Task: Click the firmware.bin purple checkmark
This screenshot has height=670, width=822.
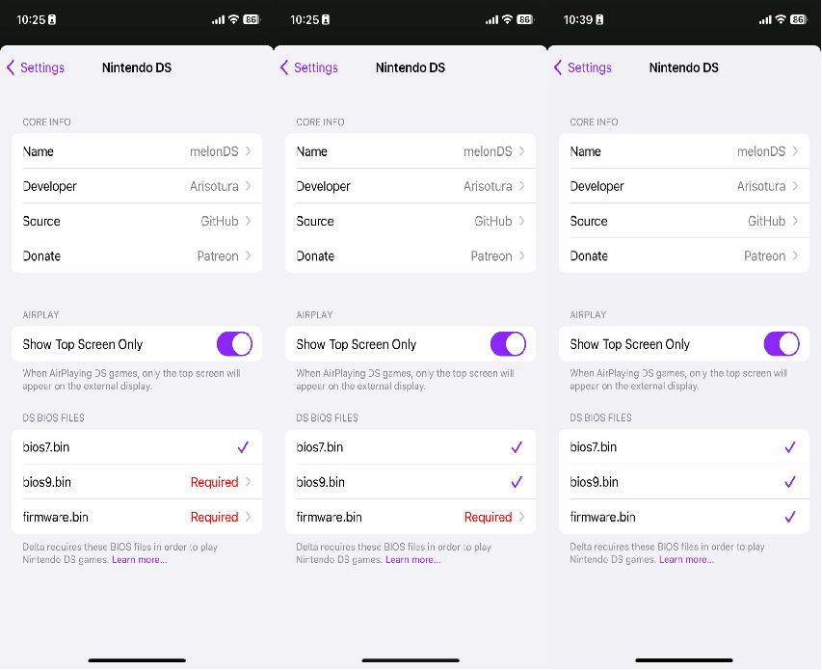Action: [790, 517]
